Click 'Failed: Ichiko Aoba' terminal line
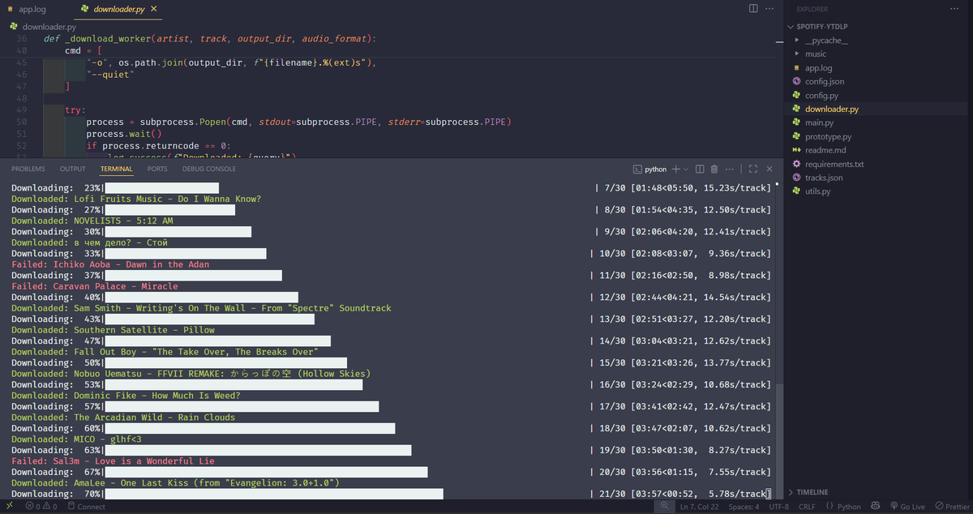The width and height of the screenshot is (973, 514). (110, 264)
